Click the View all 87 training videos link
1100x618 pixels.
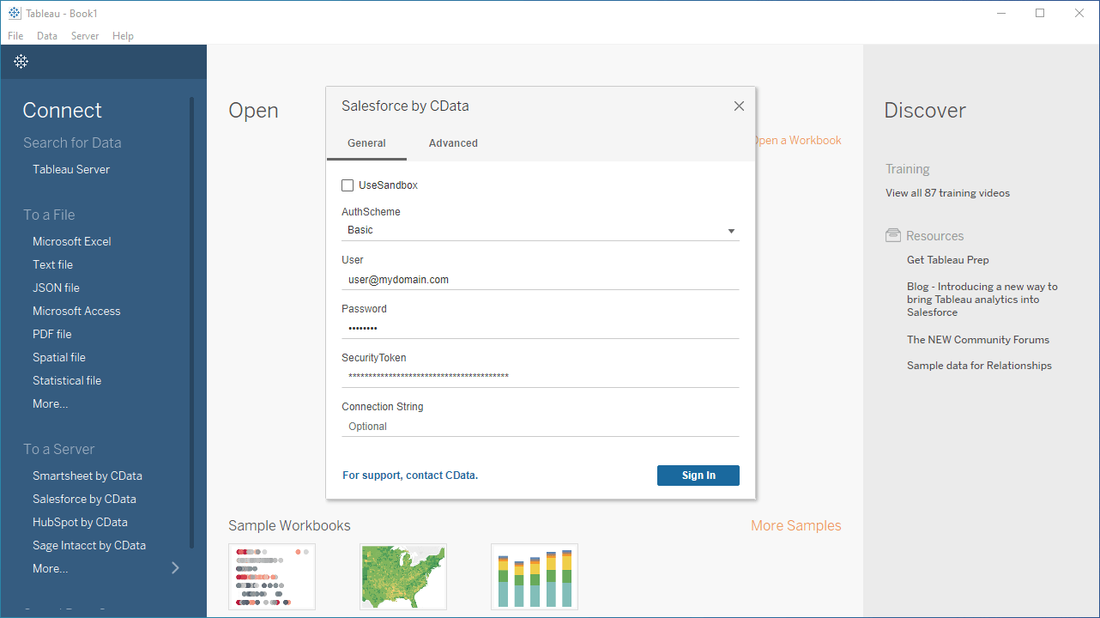947,192
